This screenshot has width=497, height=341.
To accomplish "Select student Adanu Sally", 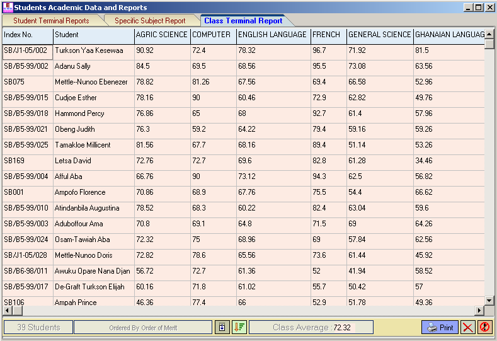I will (x=93, y=67).
